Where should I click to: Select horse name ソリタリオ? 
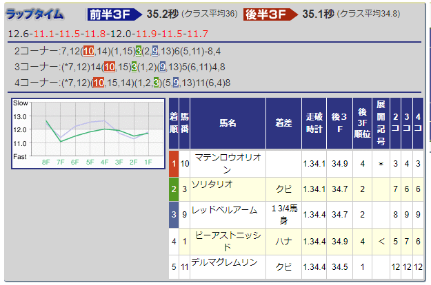pyautogui.click(x=212, y=184)
